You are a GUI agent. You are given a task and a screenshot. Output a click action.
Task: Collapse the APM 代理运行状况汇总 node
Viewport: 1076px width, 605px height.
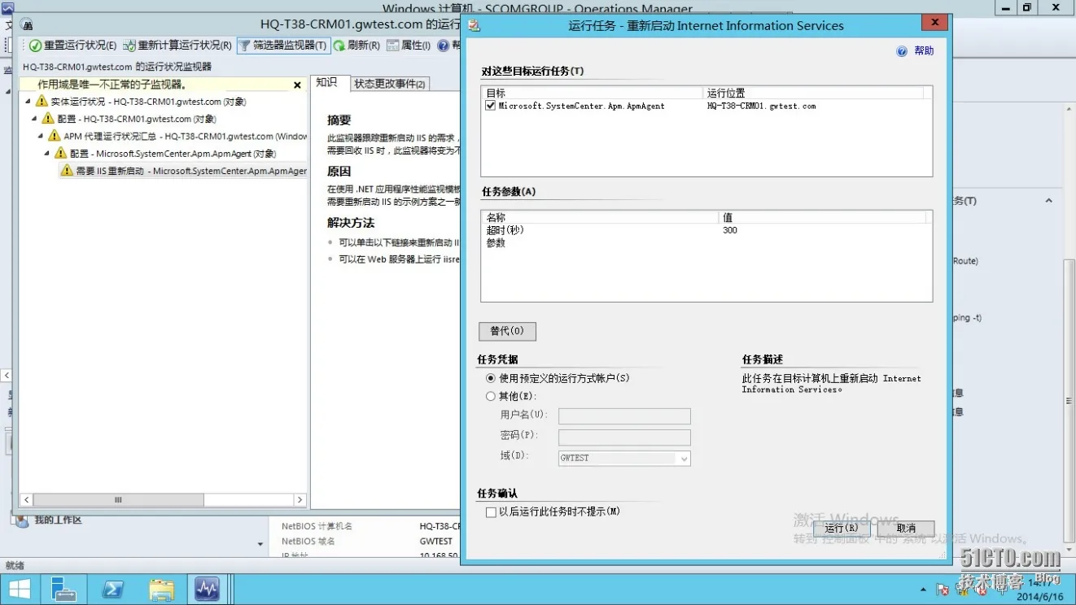[42, 136]
